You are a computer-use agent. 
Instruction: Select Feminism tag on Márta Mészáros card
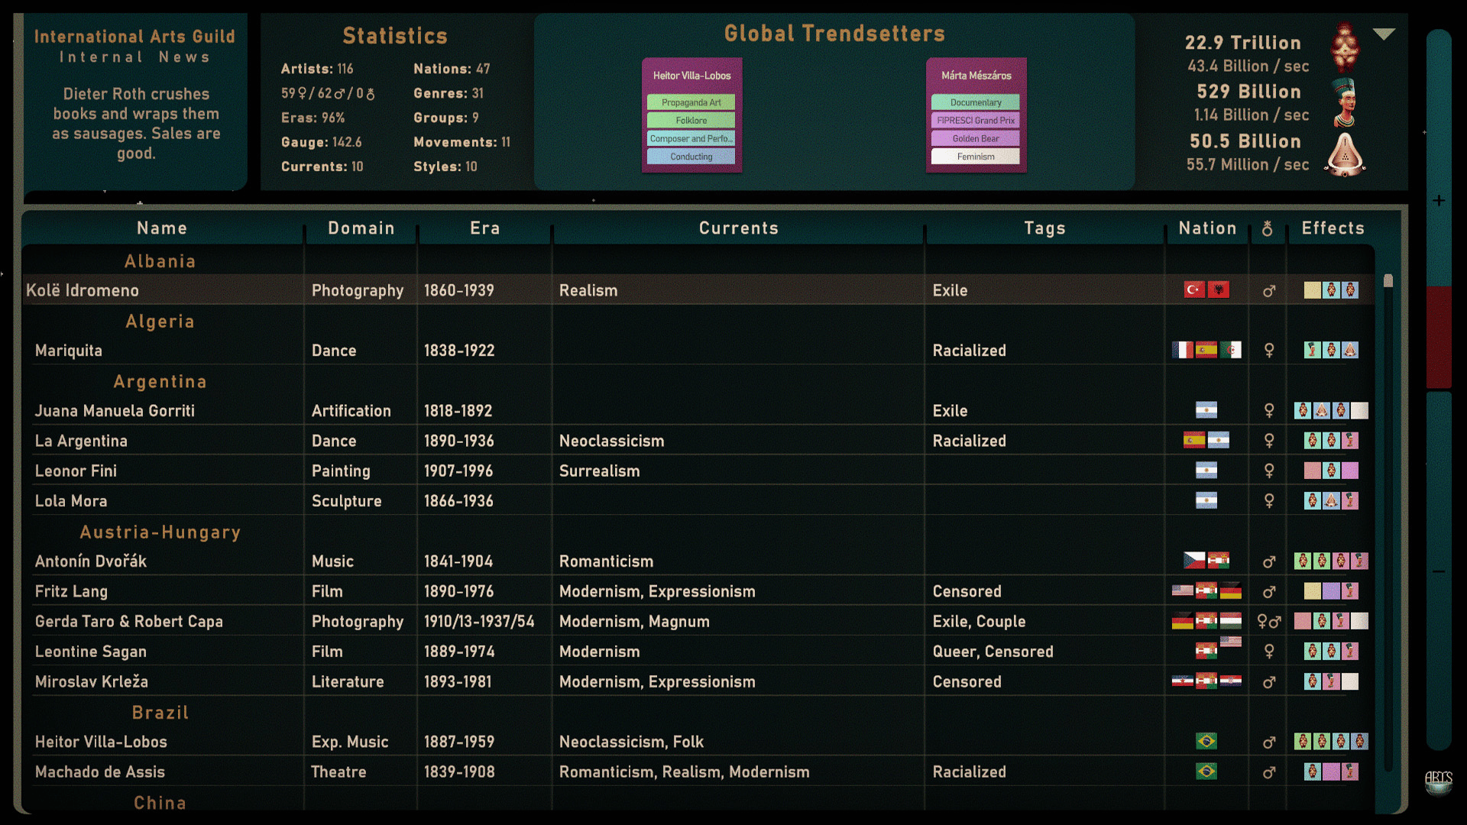(976, 157)
